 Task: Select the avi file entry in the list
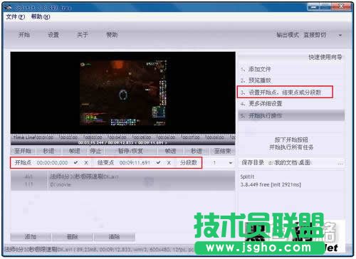point(122,181)
